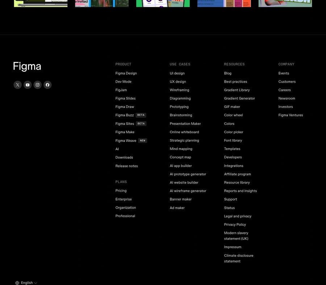Open Figma Draw link
The width and height of the screenshot is (326, 285).
click(125, 106)
